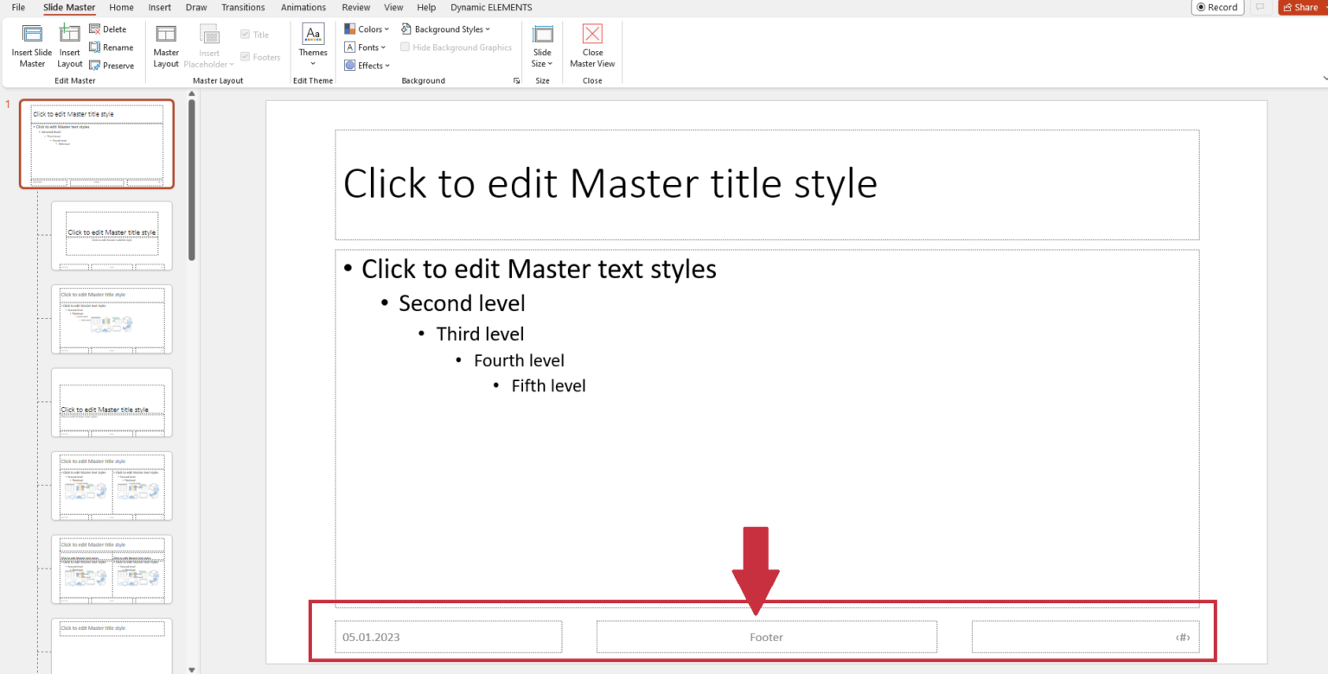Expand the Slide Size dropdown
The width and height of the screenshot is (1328, 674).
(542, 47)
